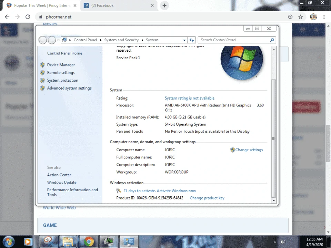Open Chrome three-dot menu
The width and height of the screenshot is (331, 248).
[324, 17]
